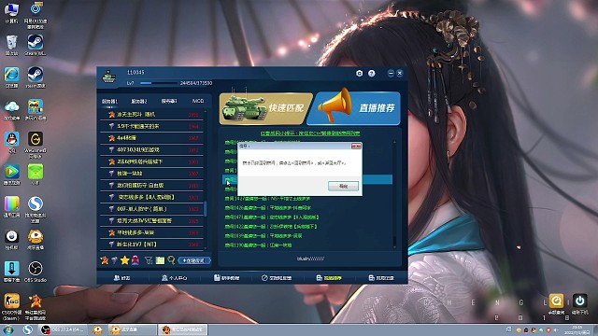Toggle the crossed-out red badge filter

135,260
